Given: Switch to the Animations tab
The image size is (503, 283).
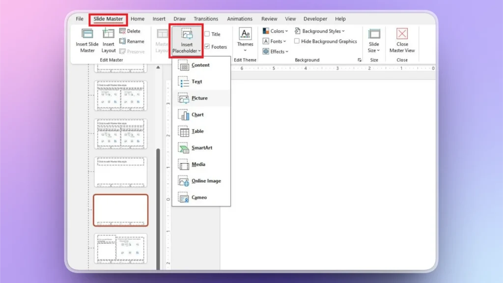Looking at the screenshot, I should point(240,19).
